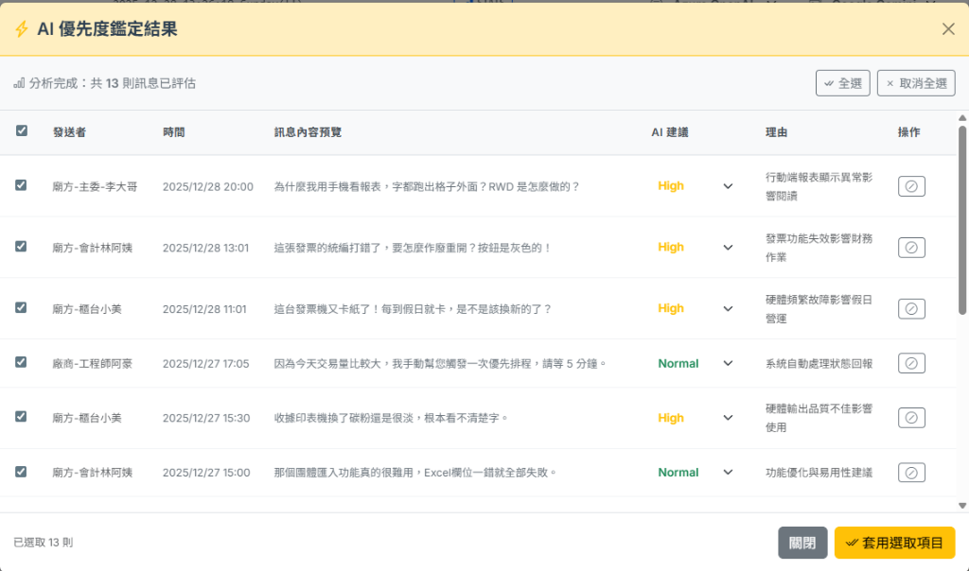Viewport: 969px width, 571px height.
Task: Open priority dropdown for 李大哥's High message
Action: coord(728,186)
